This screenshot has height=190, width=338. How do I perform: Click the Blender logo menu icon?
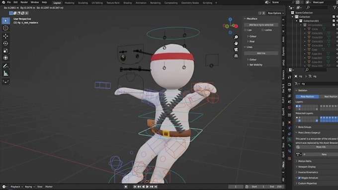pyautogui.click(x=3, y=2)
